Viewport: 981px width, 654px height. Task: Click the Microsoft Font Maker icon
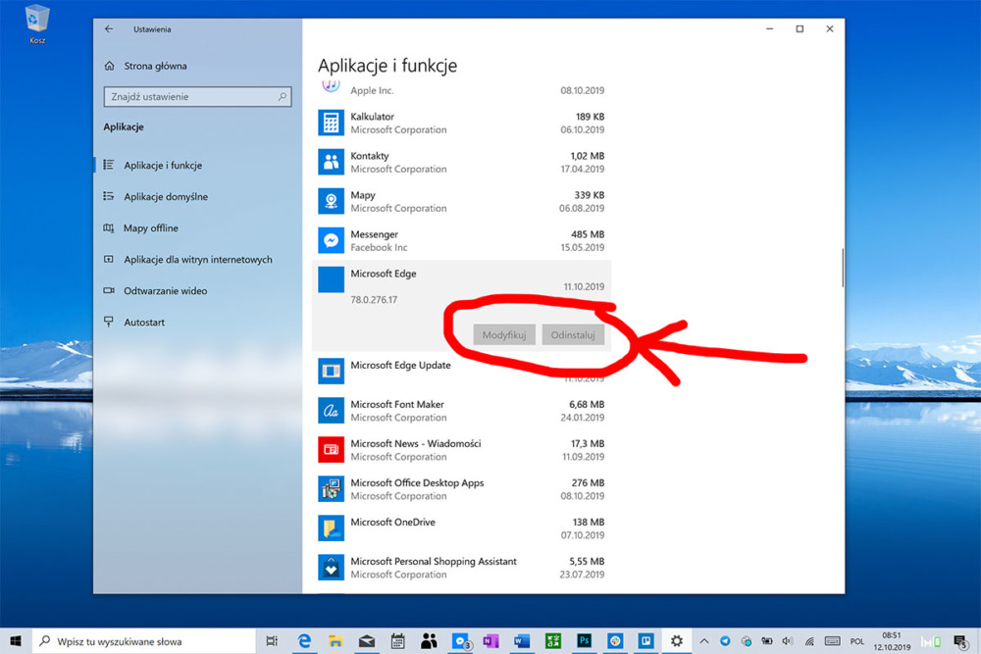331,410
